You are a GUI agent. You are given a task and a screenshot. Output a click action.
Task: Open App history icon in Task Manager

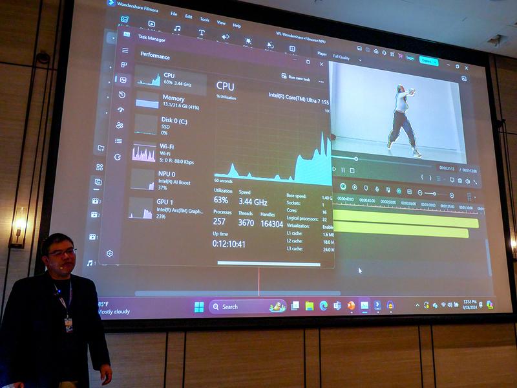(x=122, y=95)
